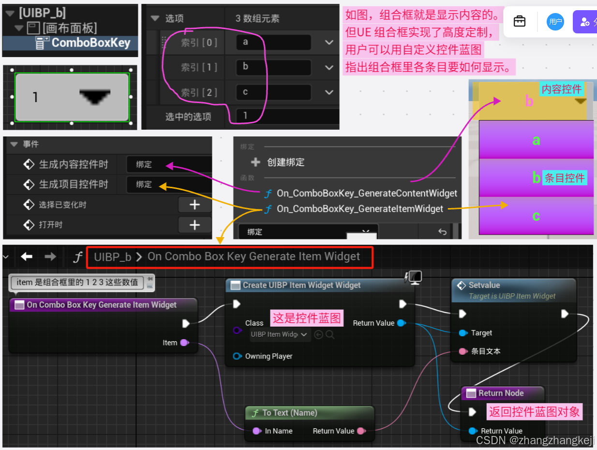This screenshot has height=450, width=597.
Task: Click the 条目文本 pin on Setvalue node
Action: 463,351
